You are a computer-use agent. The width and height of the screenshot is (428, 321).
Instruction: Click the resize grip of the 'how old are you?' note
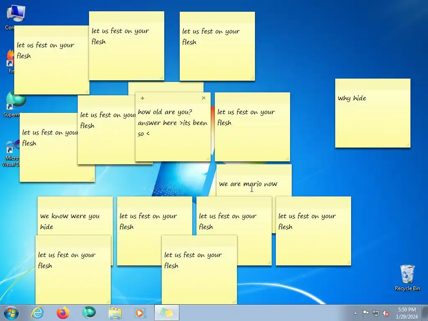[x=208, y=158]
